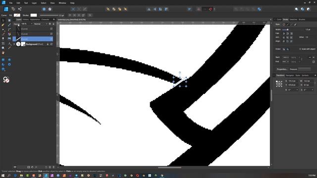Click flip horizontal toolbar icon

[149, 9]
